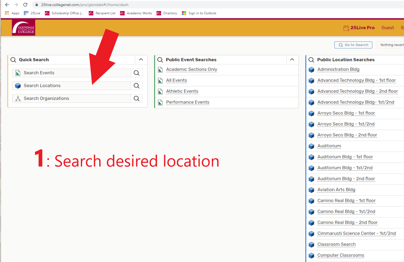Open Arroyo Seco Bldg - 1st/2nd
Screen dimensions: 404x262
[346, 124]
